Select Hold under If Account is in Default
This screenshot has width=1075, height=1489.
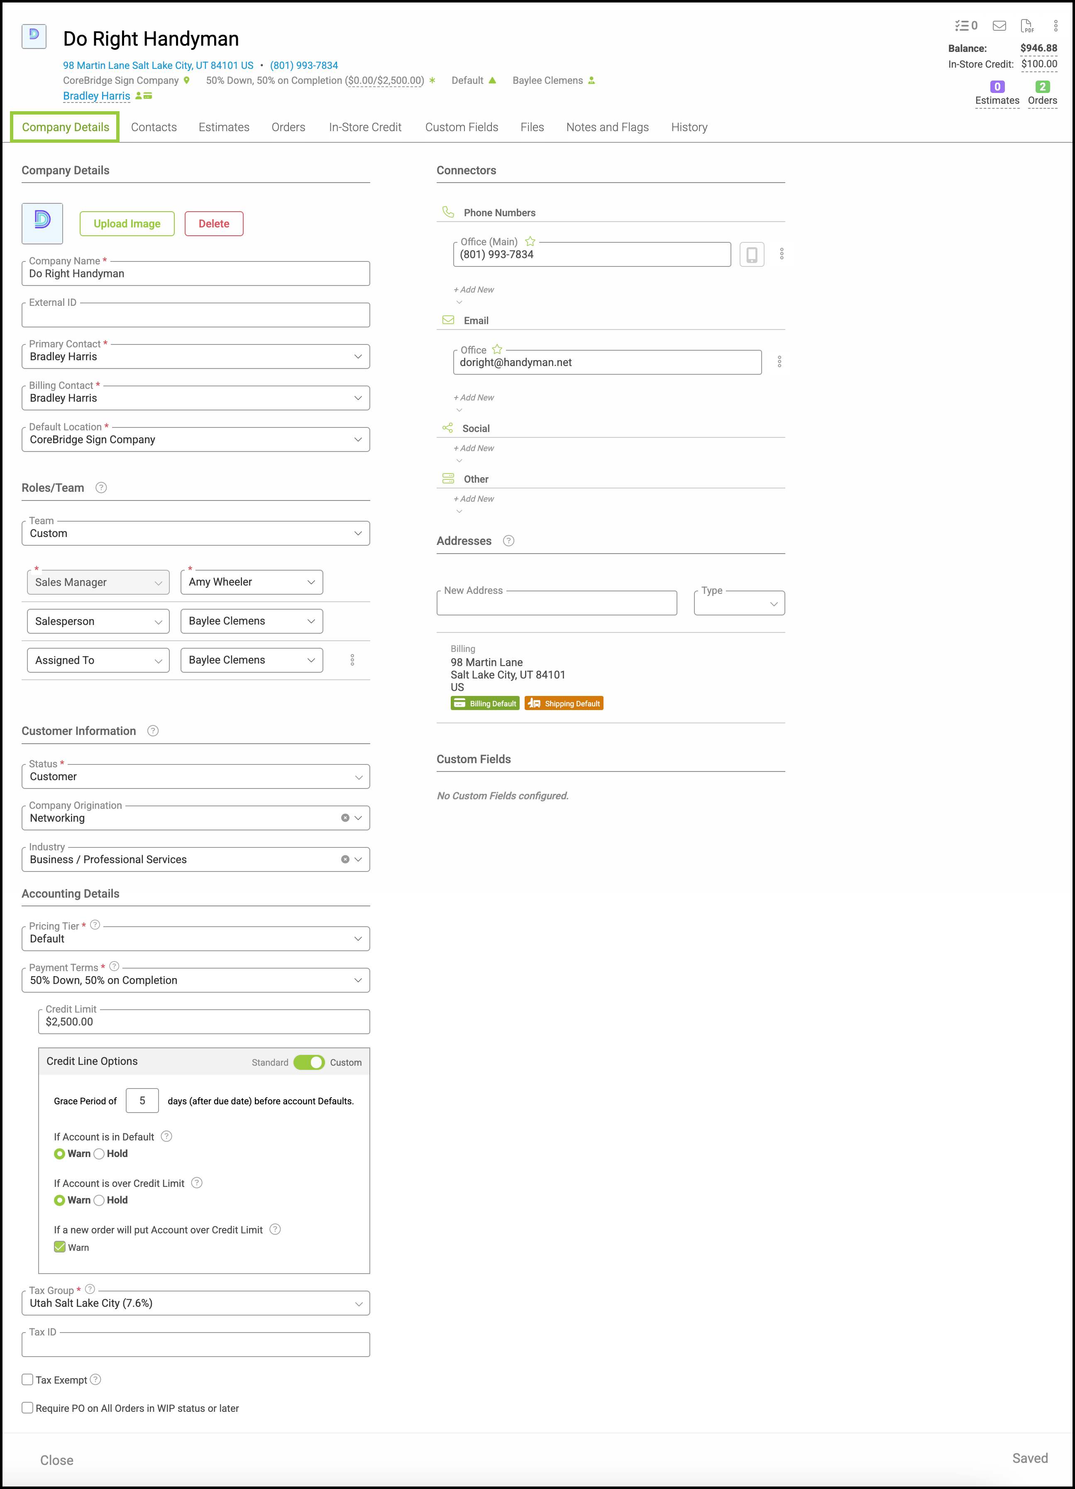pos(100,1154)
